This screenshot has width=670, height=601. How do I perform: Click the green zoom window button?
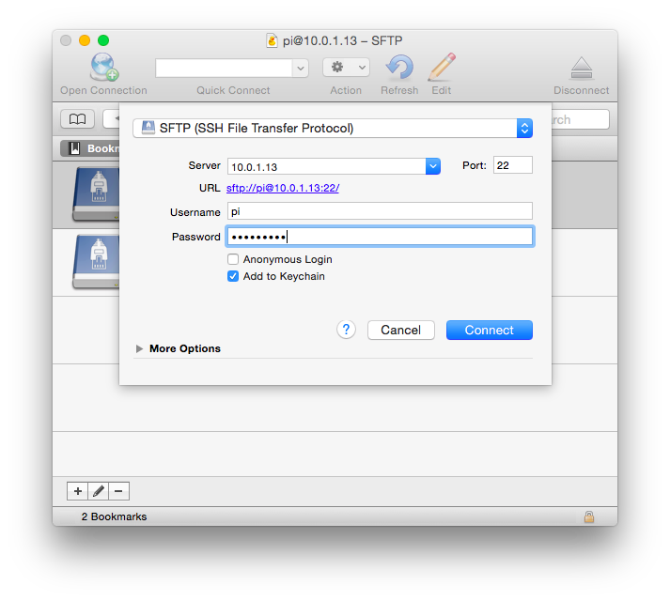103,40
